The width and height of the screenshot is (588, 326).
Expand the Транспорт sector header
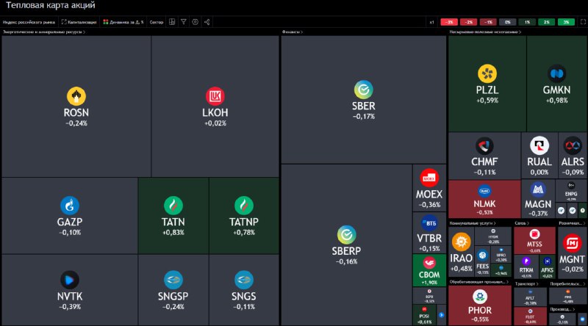tap(527, 284)
